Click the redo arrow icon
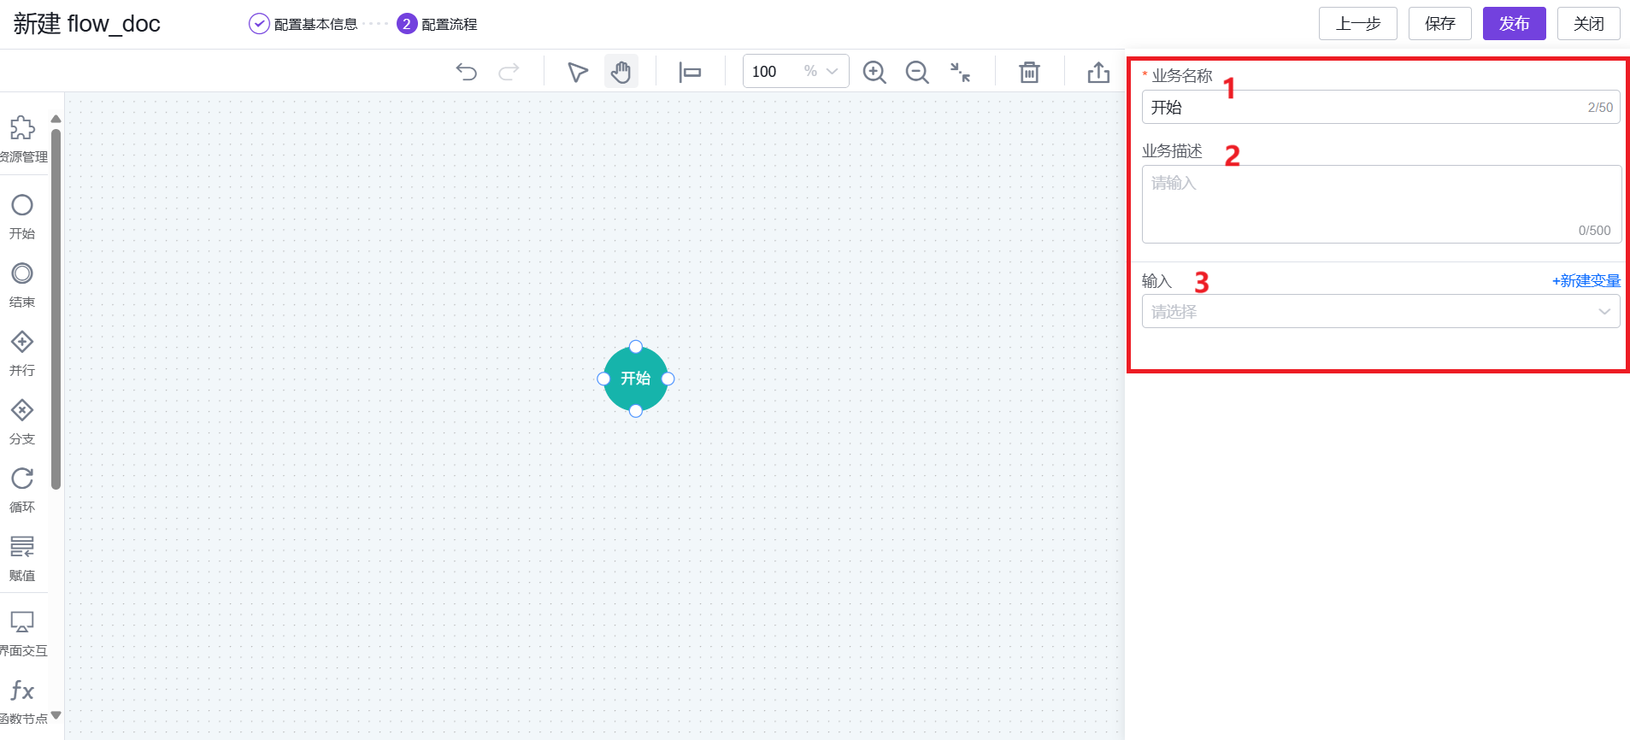Screen dimensions: 1630x740 [509, 72]
